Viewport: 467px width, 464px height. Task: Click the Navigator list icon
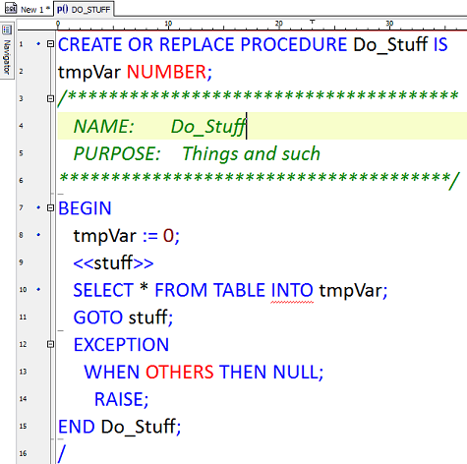7,29
